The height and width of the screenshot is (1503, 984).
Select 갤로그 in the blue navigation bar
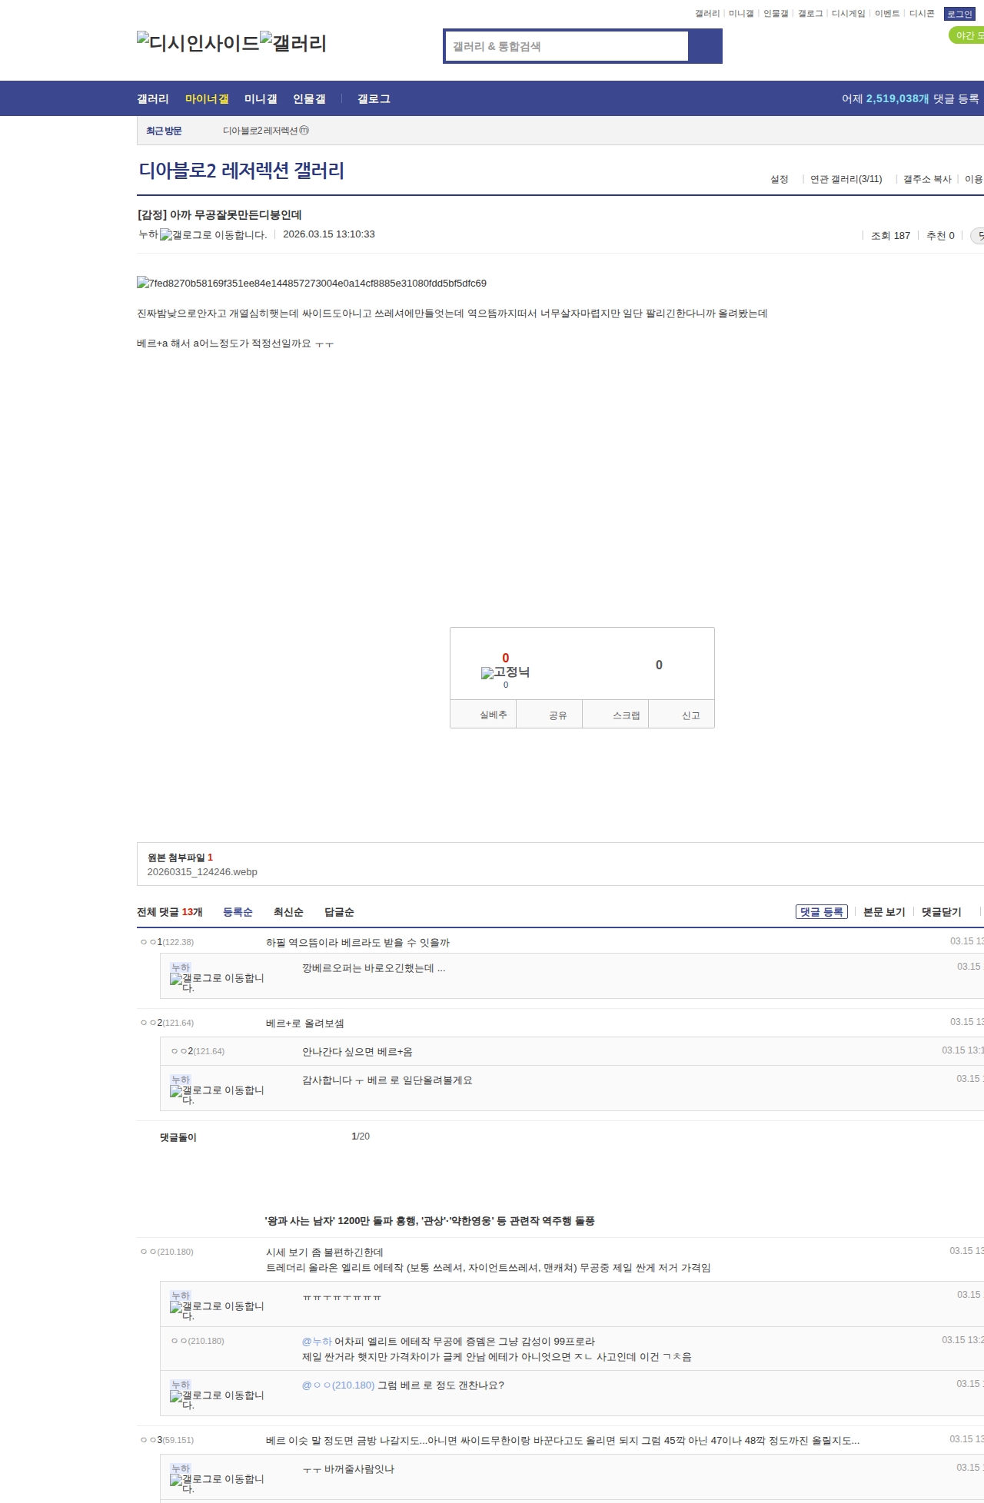point(374,99)
